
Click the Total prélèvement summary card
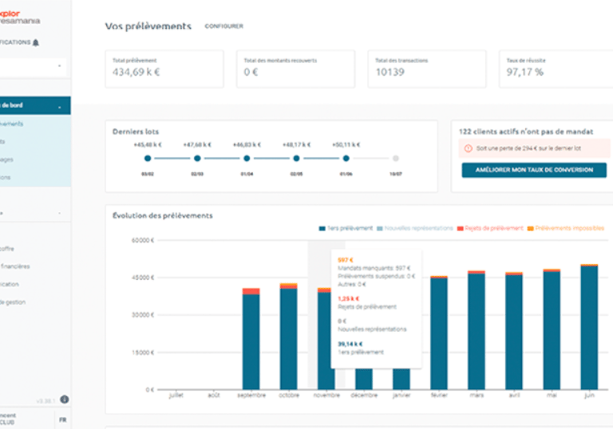(x=164, y=69)
